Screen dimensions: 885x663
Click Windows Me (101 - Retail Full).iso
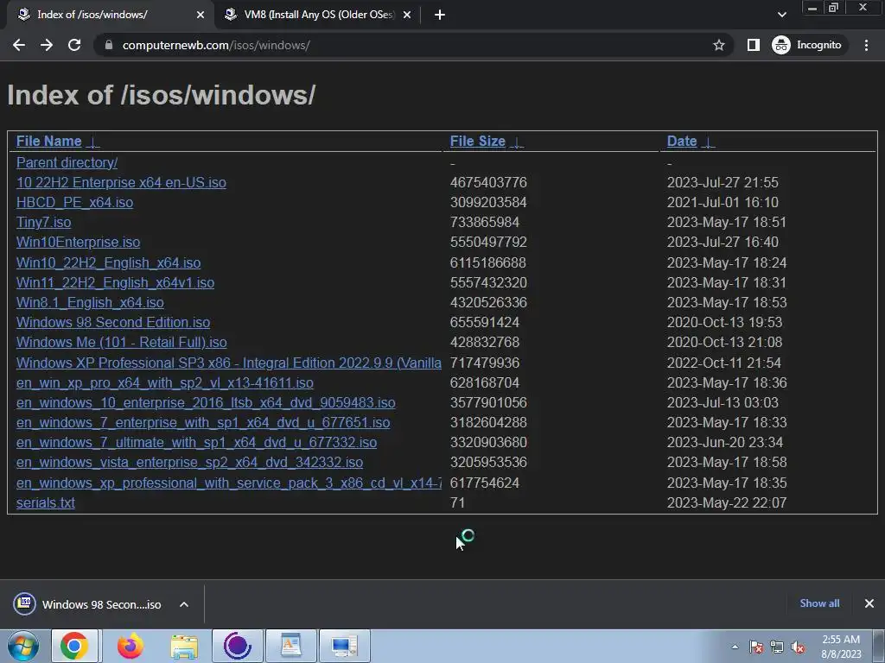coord(121,342)
